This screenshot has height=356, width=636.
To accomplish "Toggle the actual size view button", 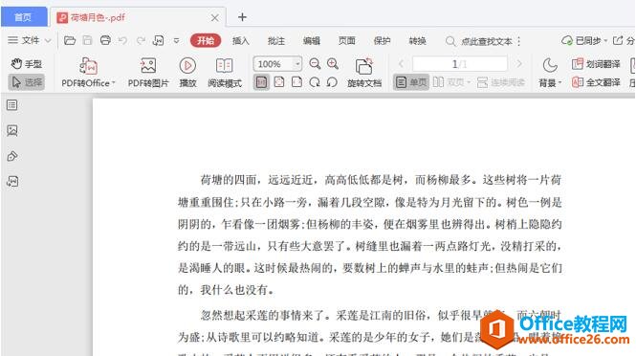I will tap(261, 82).
